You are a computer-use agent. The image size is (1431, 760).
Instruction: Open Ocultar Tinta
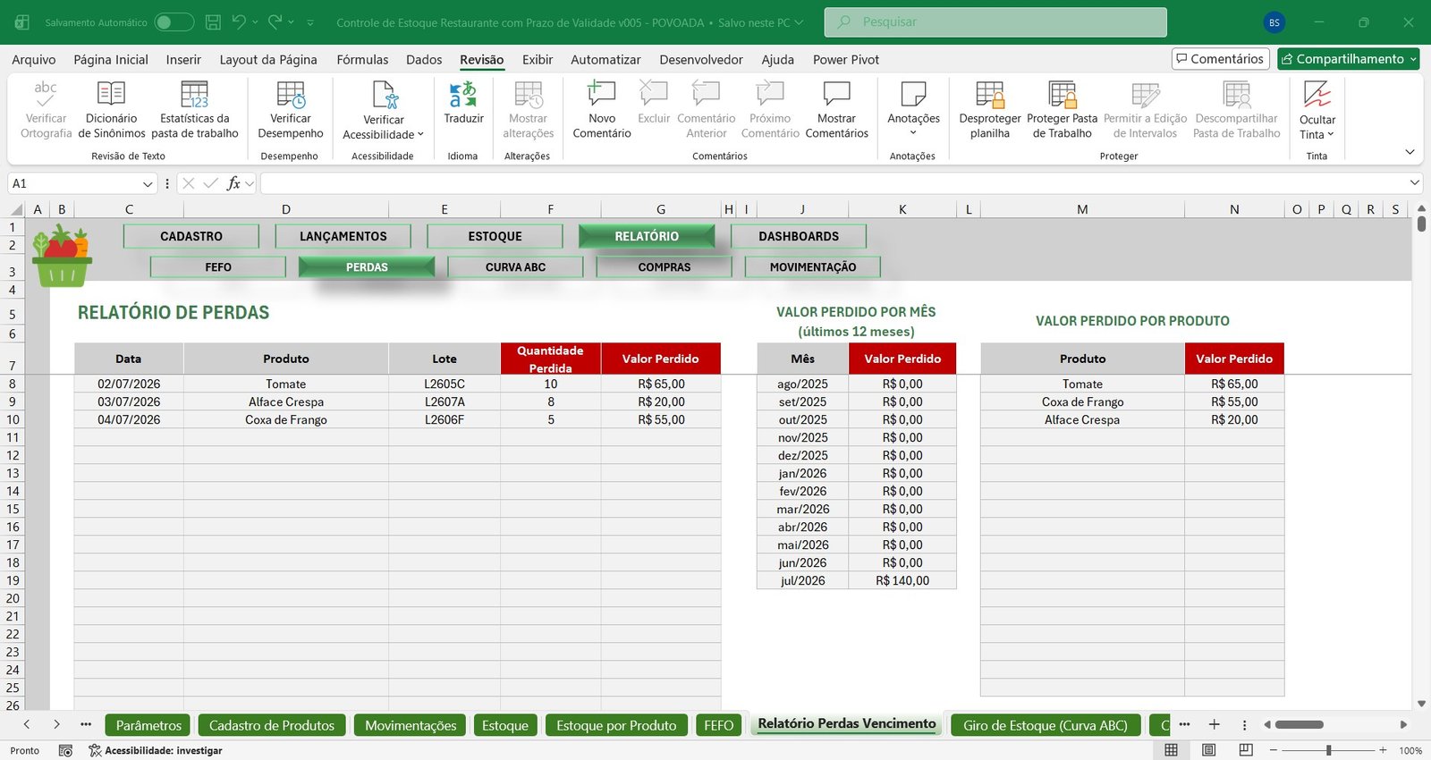[x=1317, y=109]
